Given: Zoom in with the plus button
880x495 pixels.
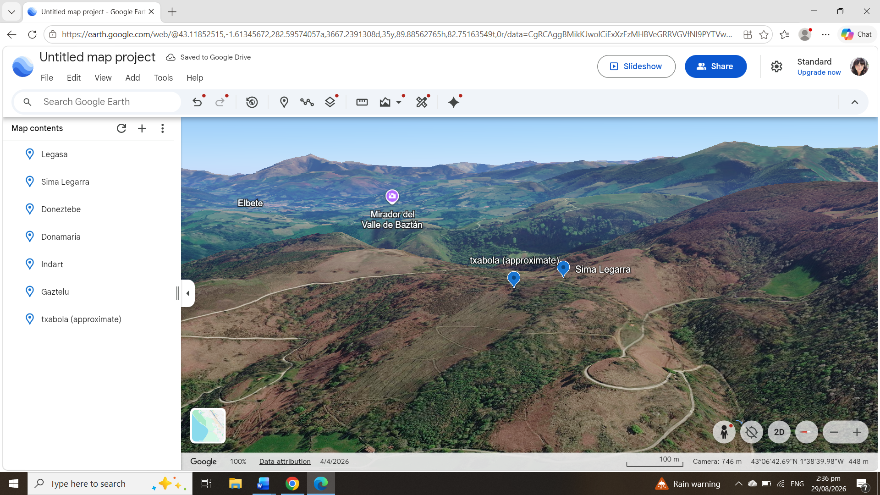Looking at the screenshot, I should [857, 432].
